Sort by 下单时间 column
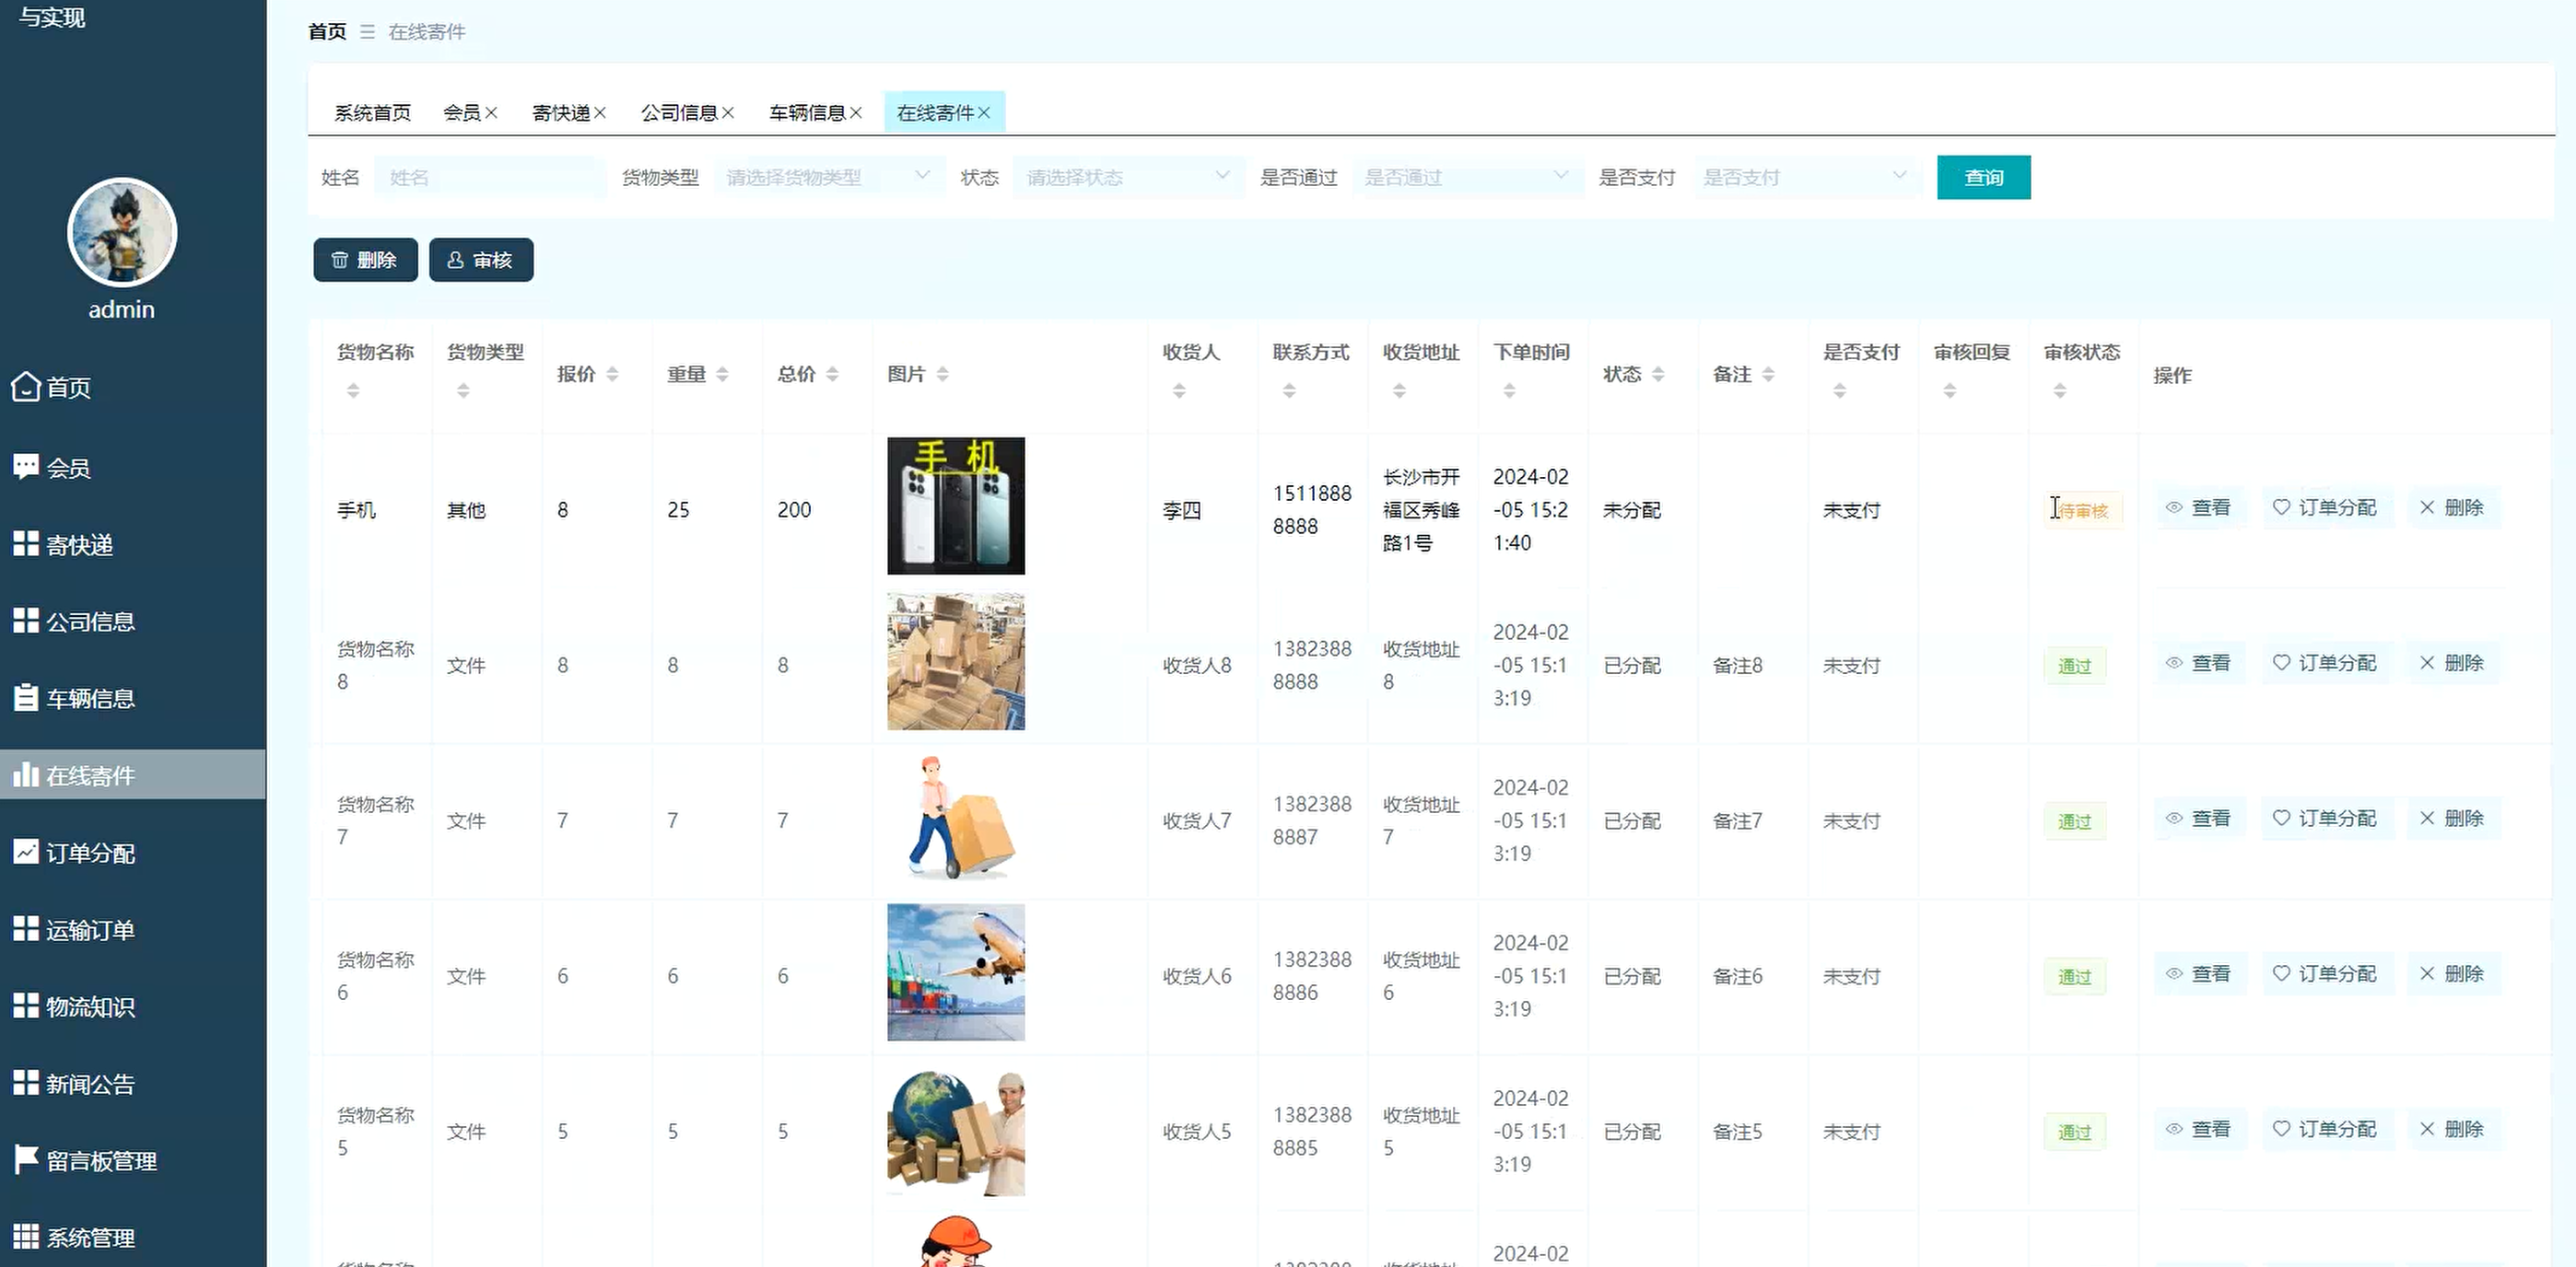Screen dimensions: 2576x1267 1510,390
